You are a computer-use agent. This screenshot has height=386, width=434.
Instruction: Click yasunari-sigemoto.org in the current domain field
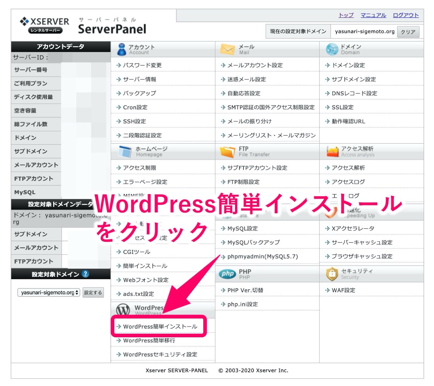coord(365,31)
